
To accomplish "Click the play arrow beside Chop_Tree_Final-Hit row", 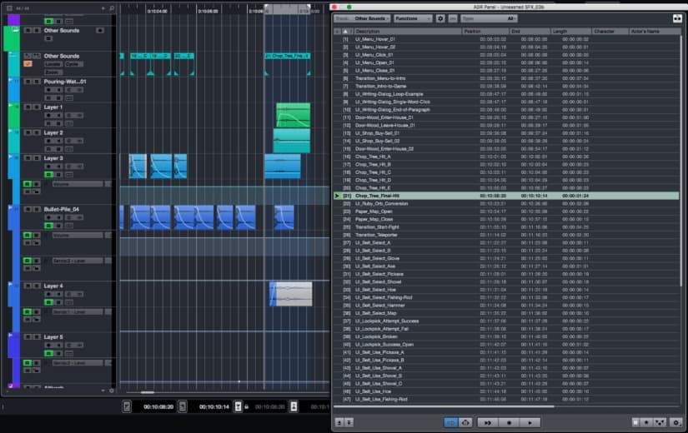I will click(337, 196).
